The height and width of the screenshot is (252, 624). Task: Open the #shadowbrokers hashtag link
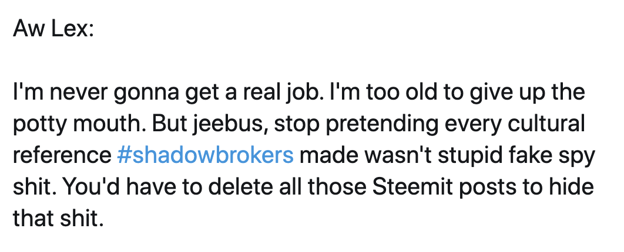point(205,155)
